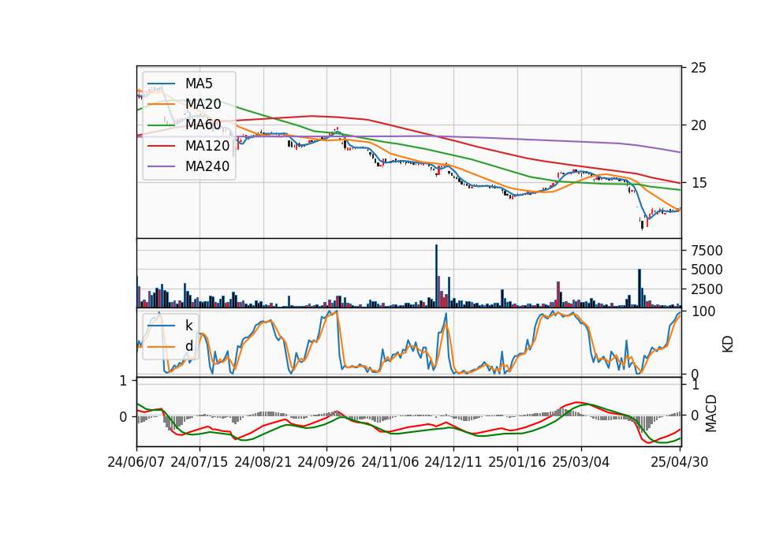Click the 25/03/04 date axis label
This screenshot has width=757, height=544.
click(x=581, y=462)
